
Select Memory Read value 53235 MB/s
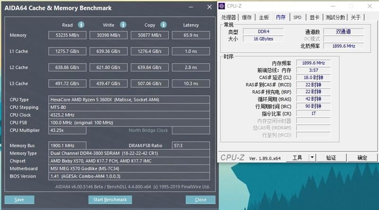click(x=67, y=35)
